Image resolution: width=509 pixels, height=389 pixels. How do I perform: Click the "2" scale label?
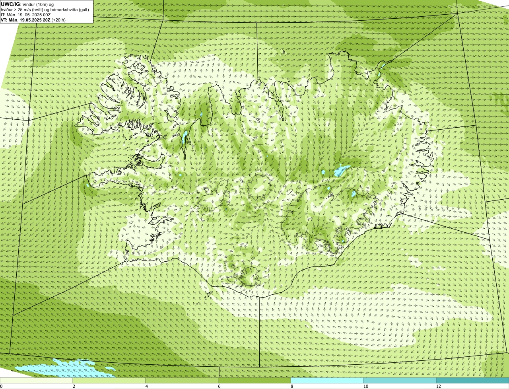point(74,386)
